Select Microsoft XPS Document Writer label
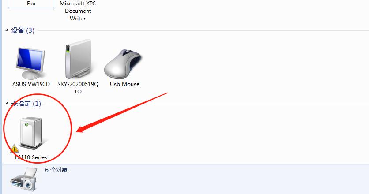This screenshot has width=369, height=194. 78,11
